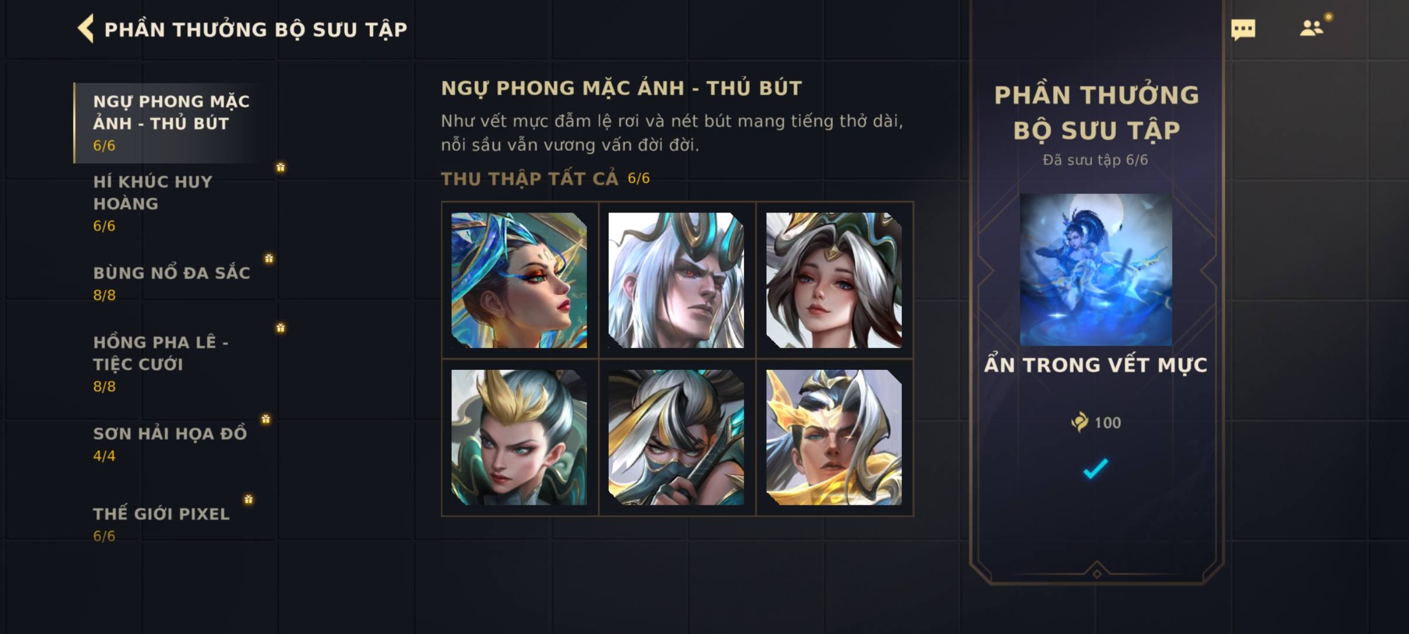Open the chat message icon
The height and width of the screenshot is (634, 1409).
(1243, 29)
